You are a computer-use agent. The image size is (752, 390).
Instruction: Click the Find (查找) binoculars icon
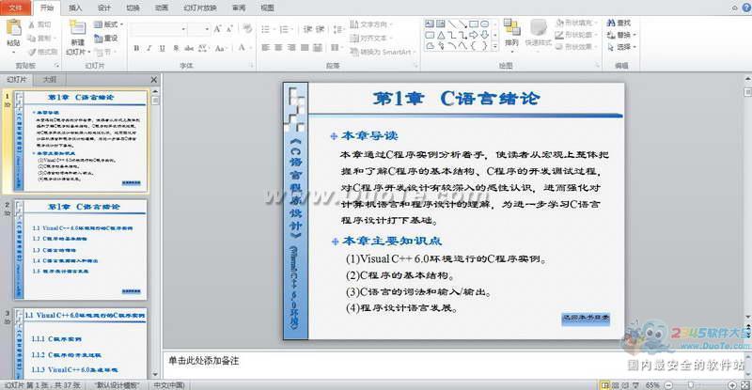610,23
